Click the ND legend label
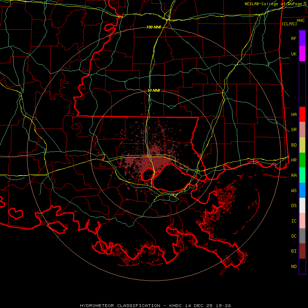 pyautogui.click(x=294, y=266)
